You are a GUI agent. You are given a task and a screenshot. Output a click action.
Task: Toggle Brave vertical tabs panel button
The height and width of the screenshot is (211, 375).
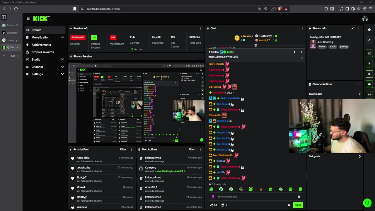click(x=4, y=17)
